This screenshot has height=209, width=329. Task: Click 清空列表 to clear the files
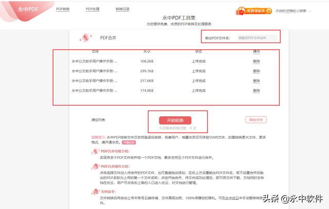[x=98, y=120]
